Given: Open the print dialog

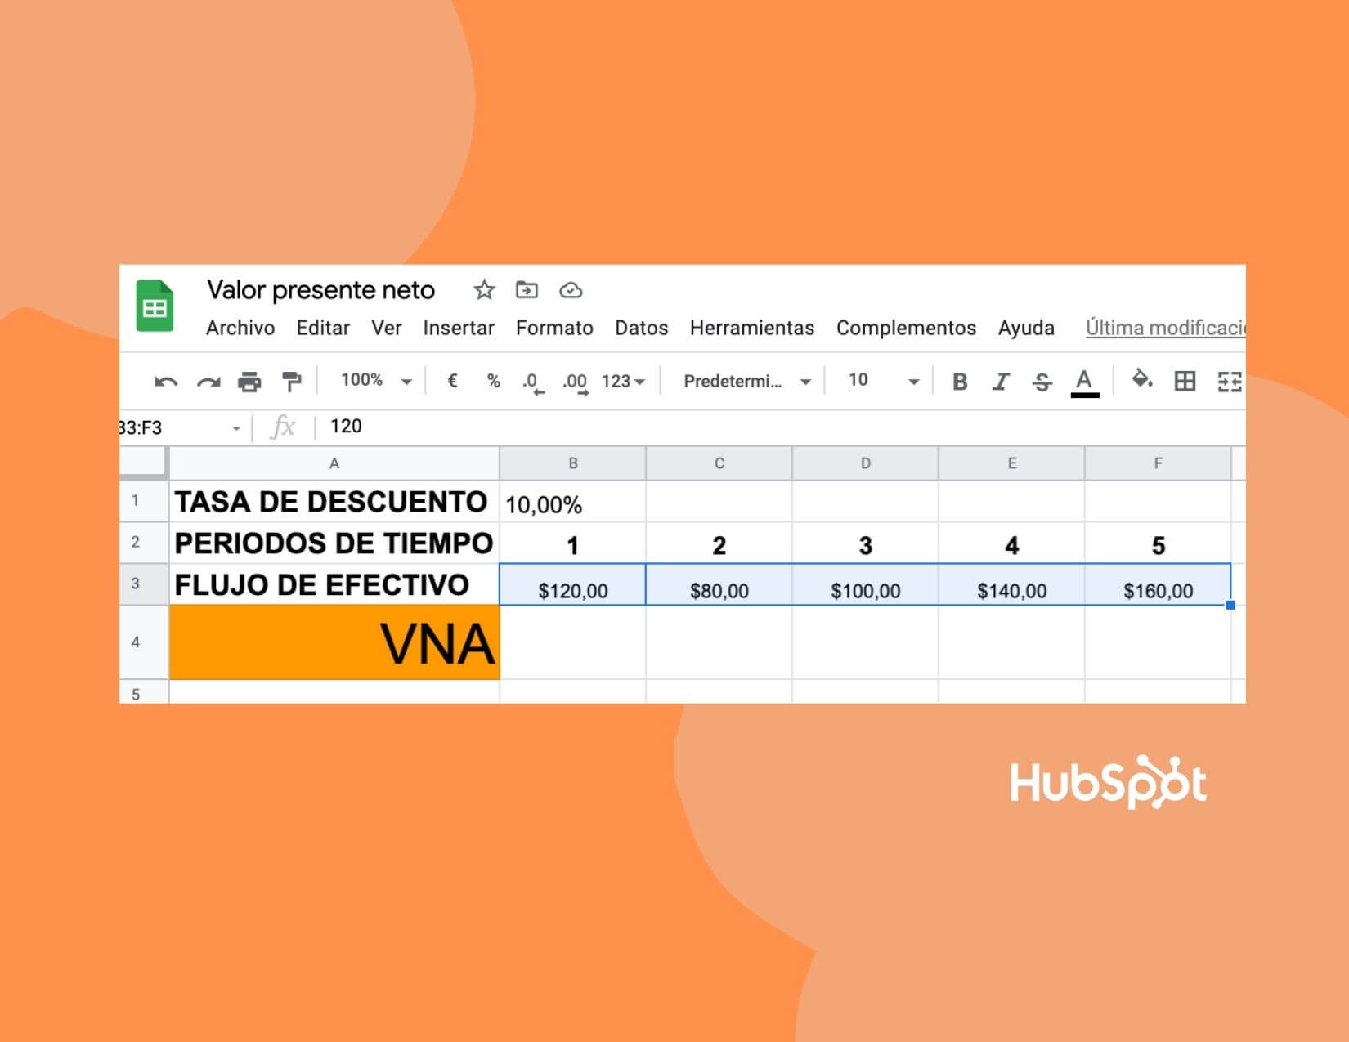Looking at the screenshot, I should pos(249,380).
